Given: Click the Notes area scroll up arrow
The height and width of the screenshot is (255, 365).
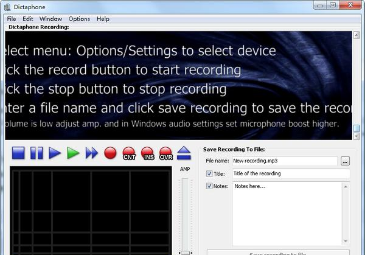Looking at the screenshot, I should coord(346,187).
